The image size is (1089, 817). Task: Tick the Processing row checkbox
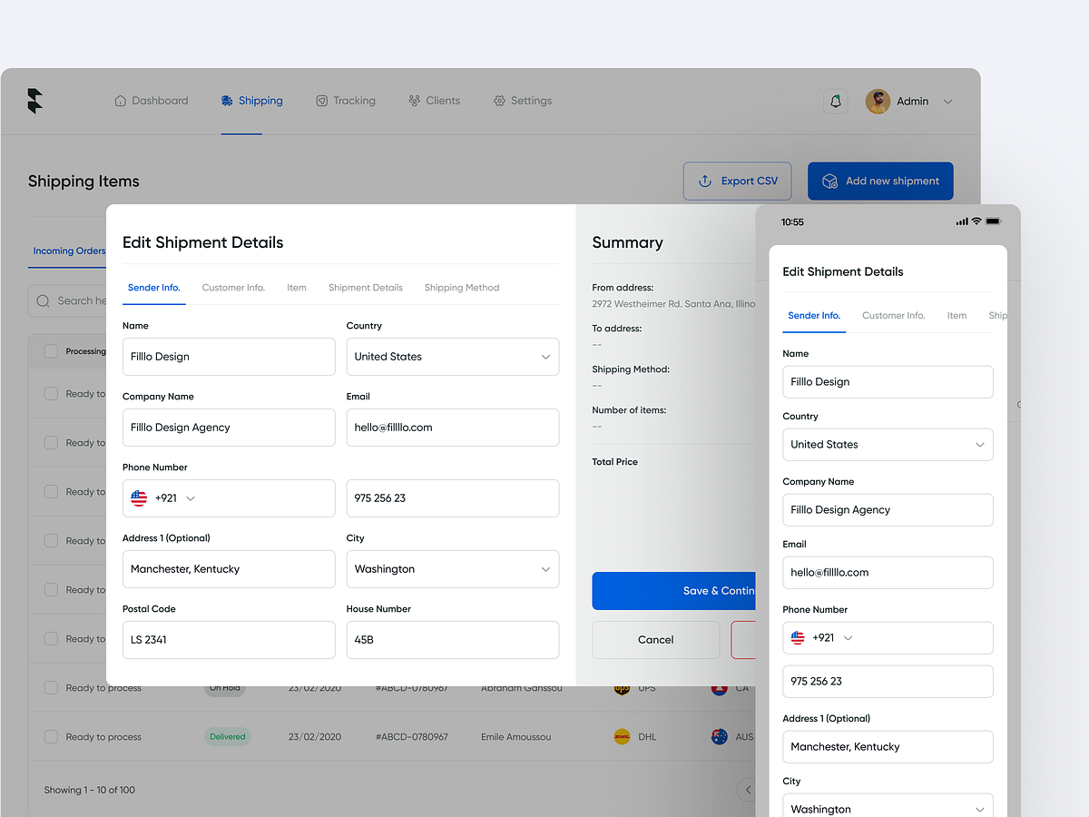51,351
